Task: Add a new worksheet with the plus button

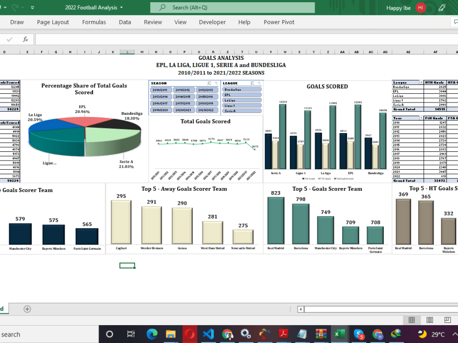Action: (x=27, y=309)
